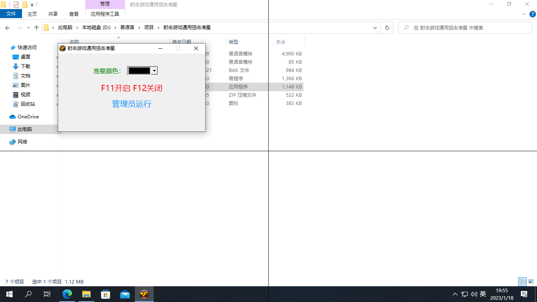Open Microsoft Edge from the taskbar
Viewport: 537px width, 302px height.
pyautogui.click(x=68, y=294)
